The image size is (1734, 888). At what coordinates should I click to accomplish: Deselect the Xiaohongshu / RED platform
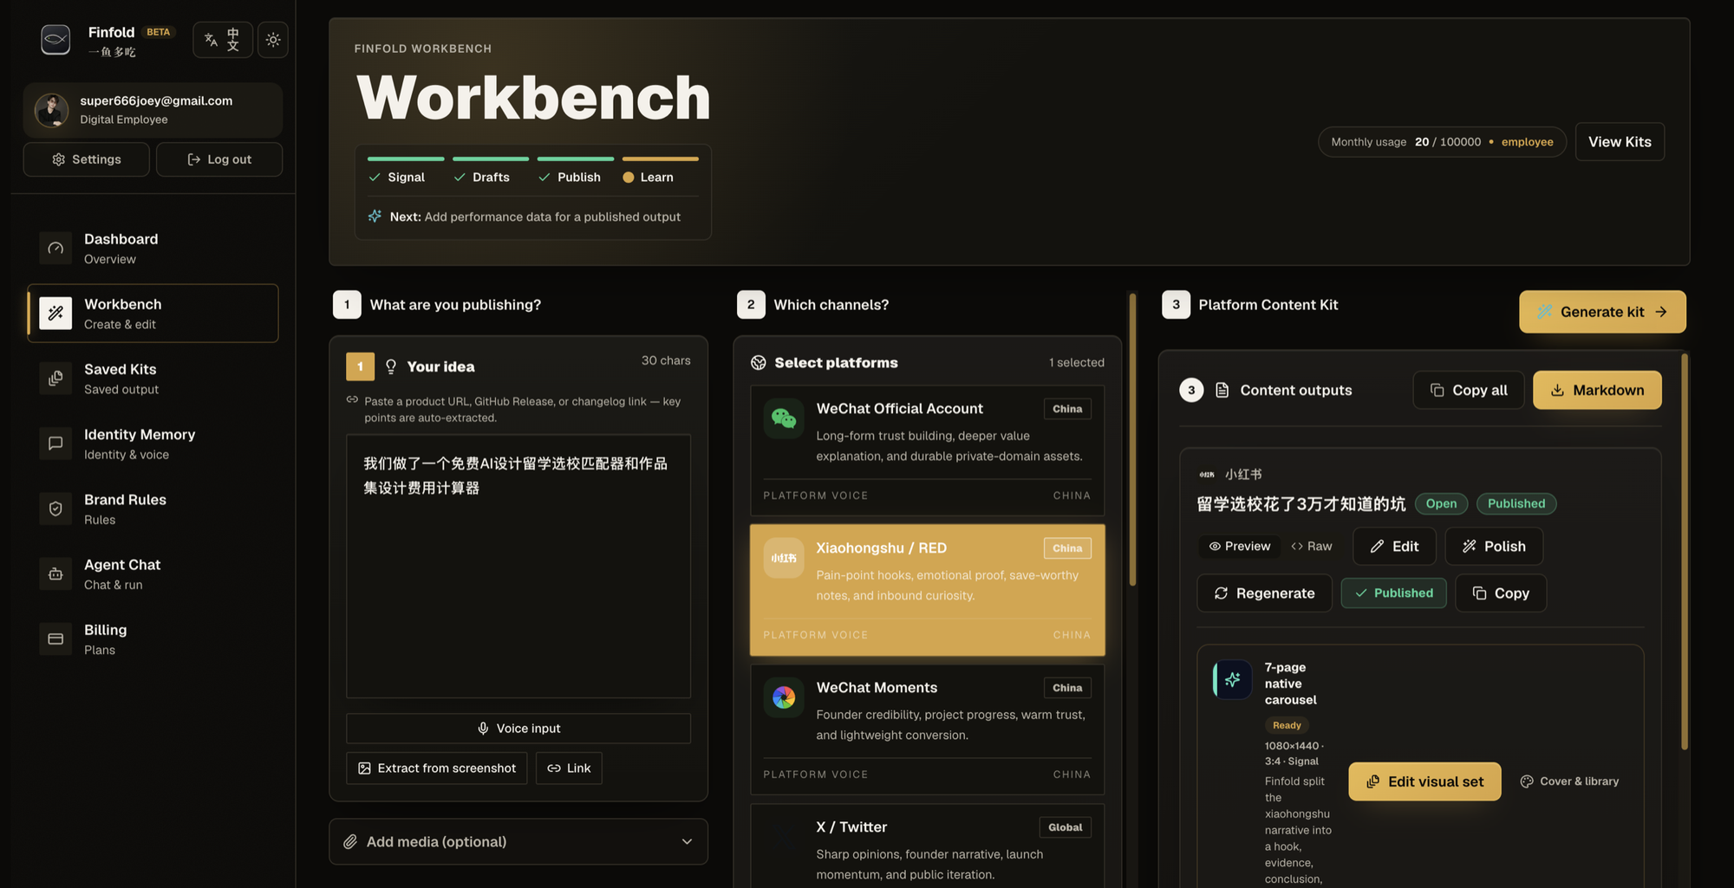[928, 590]
